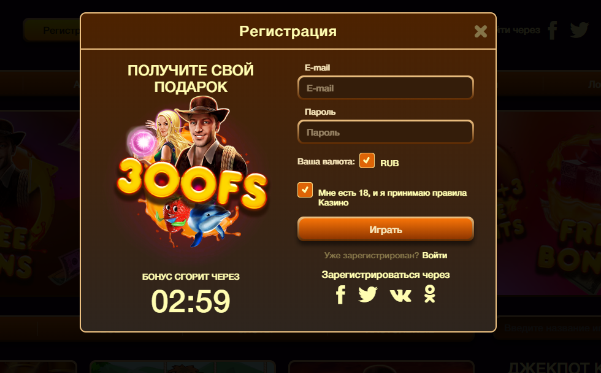601x373 pixels.
Task: Open the Войти login link
Action: click(434, 255)
